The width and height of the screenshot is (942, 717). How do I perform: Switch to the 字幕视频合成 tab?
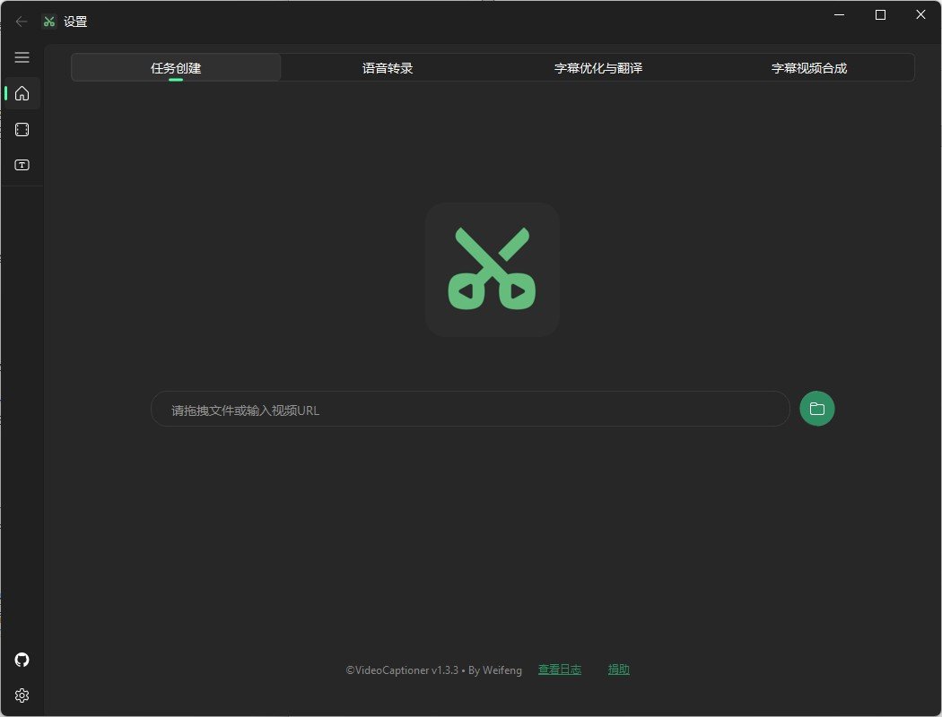pyautogui.click(x=809, y=68)
